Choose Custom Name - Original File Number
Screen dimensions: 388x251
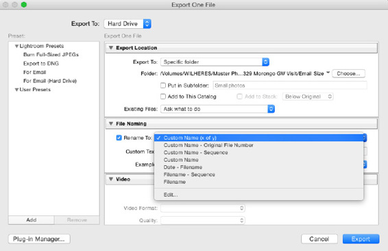[258, 145]
